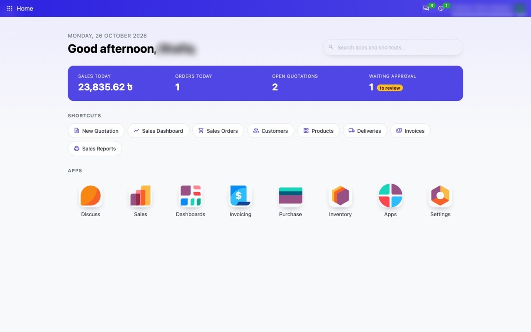Open the Dashboards app icon

coord(190,195)
